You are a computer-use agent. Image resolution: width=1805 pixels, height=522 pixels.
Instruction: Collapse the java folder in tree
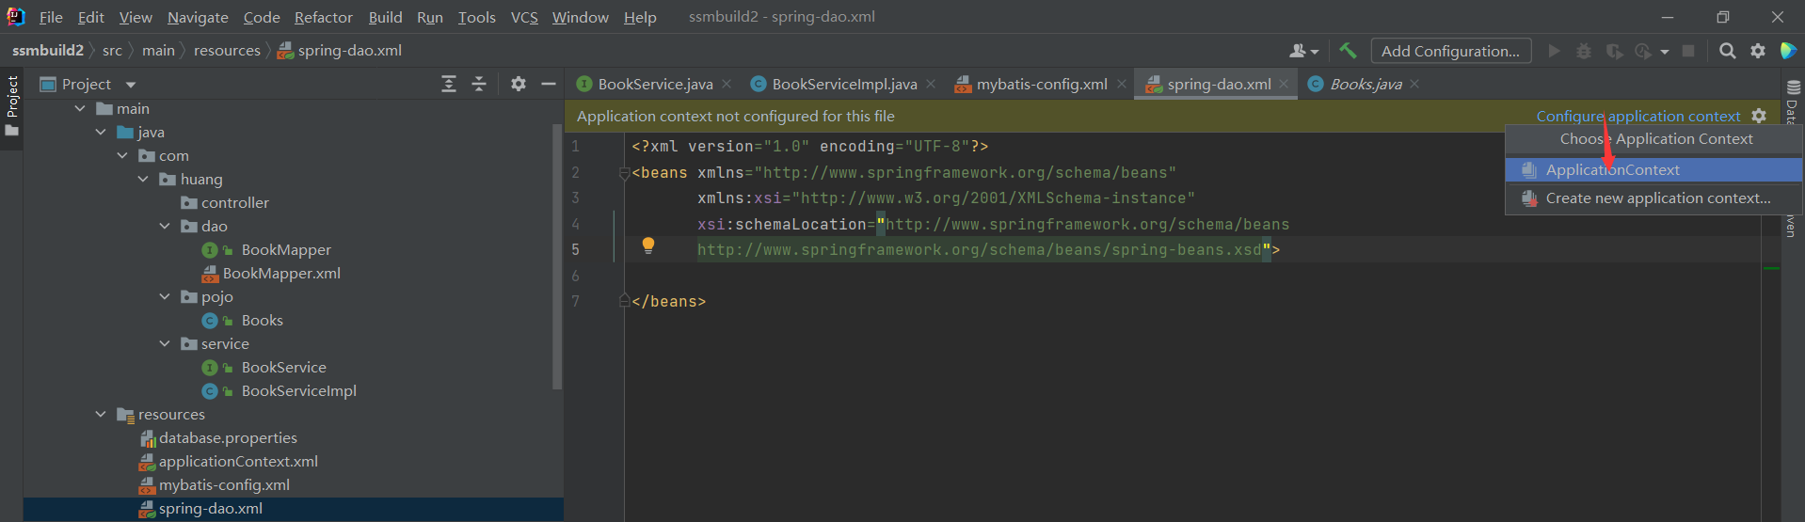click(101, 132)
